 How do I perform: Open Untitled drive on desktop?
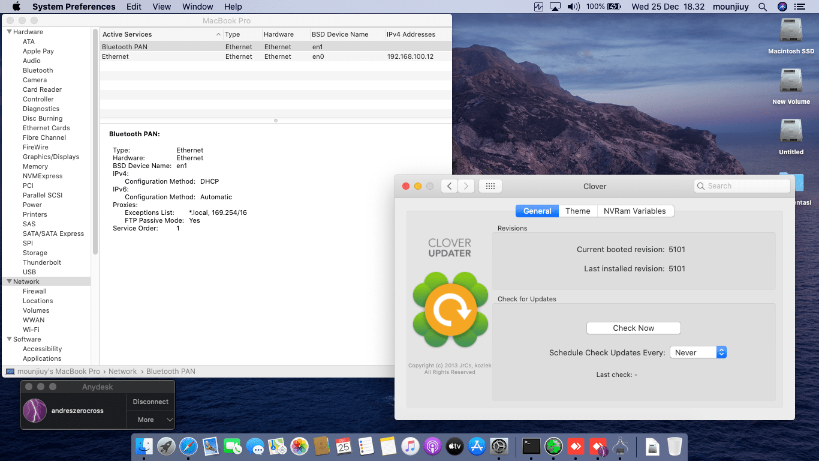point(791,137)
